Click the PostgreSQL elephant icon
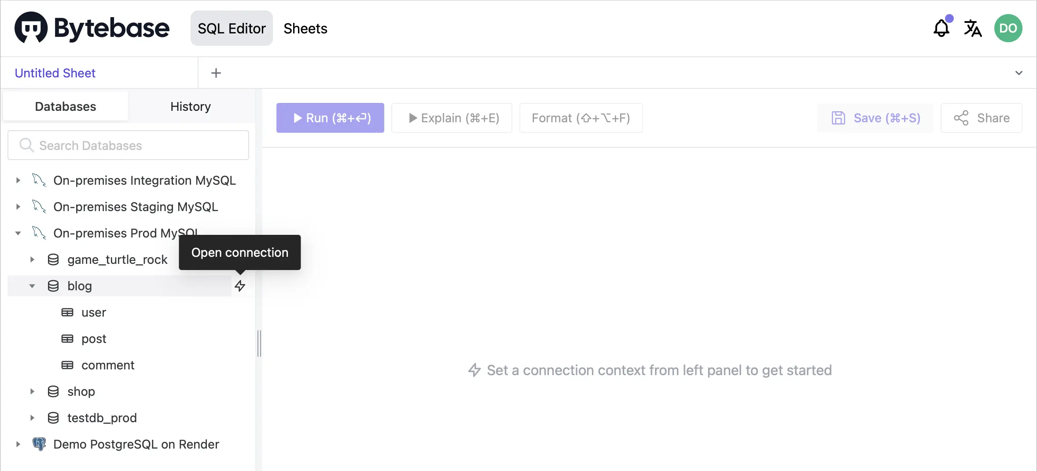1037x471 pixels. (x=39, y=444)
